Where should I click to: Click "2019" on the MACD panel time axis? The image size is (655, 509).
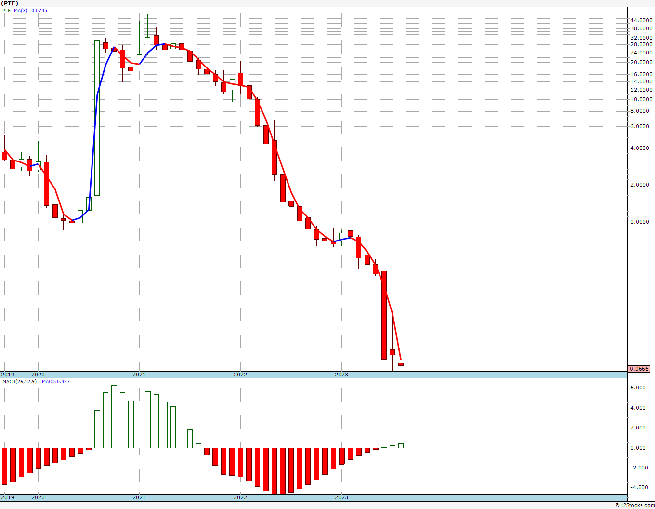(8, 497)
